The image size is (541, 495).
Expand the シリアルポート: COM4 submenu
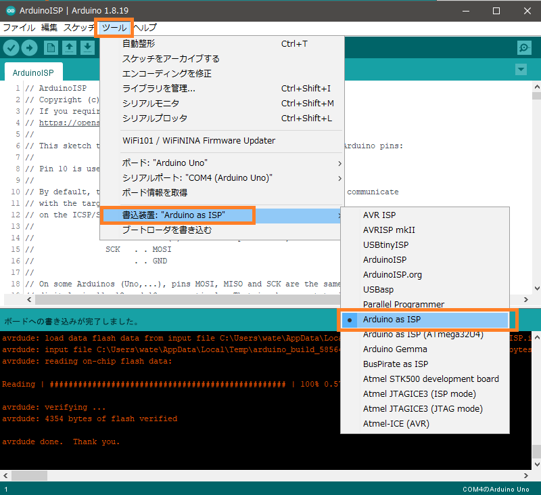[222, 178]
